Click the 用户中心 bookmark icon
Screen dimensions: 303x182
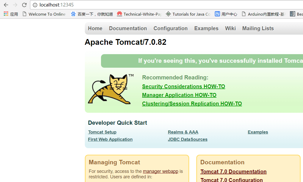tap(217, 14)
